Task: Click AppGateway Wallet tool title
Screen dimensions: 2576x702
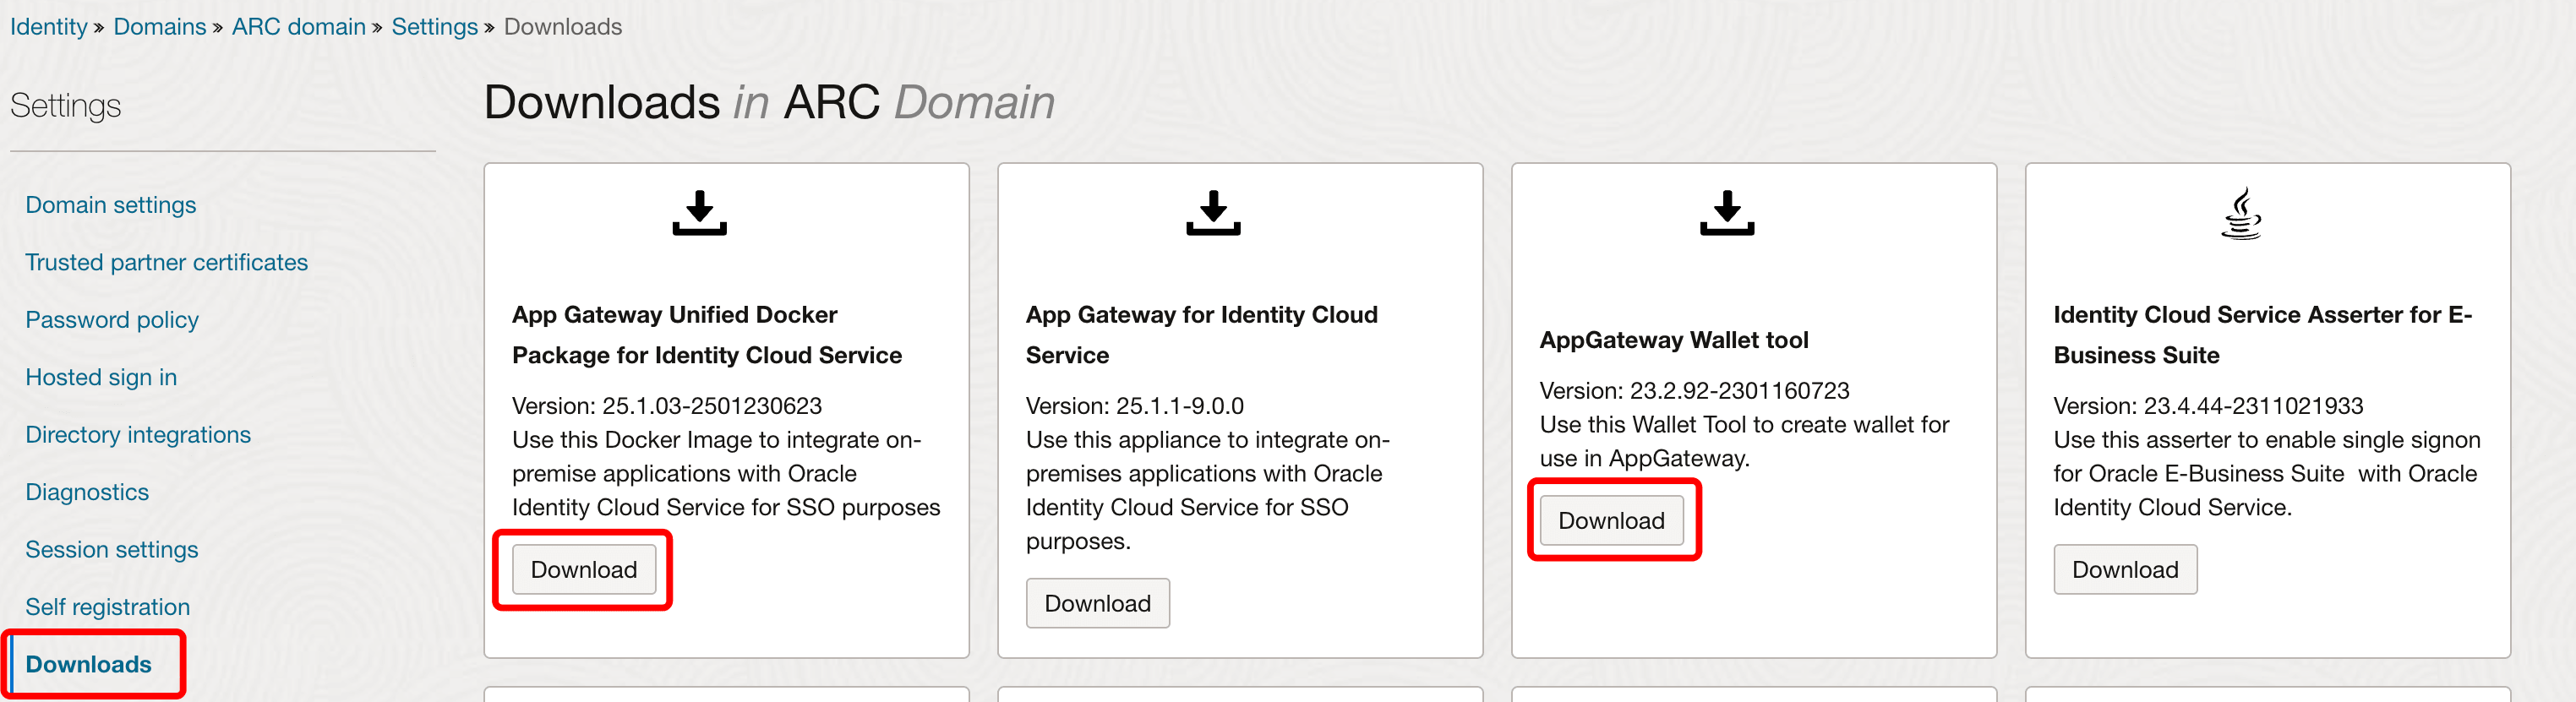Action: point(1674,340)
